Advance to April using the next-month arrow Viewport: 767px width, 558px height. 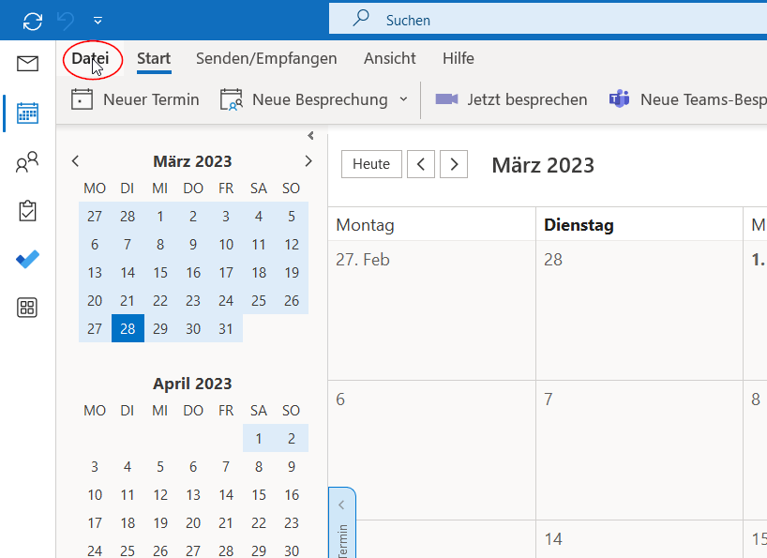308,160
